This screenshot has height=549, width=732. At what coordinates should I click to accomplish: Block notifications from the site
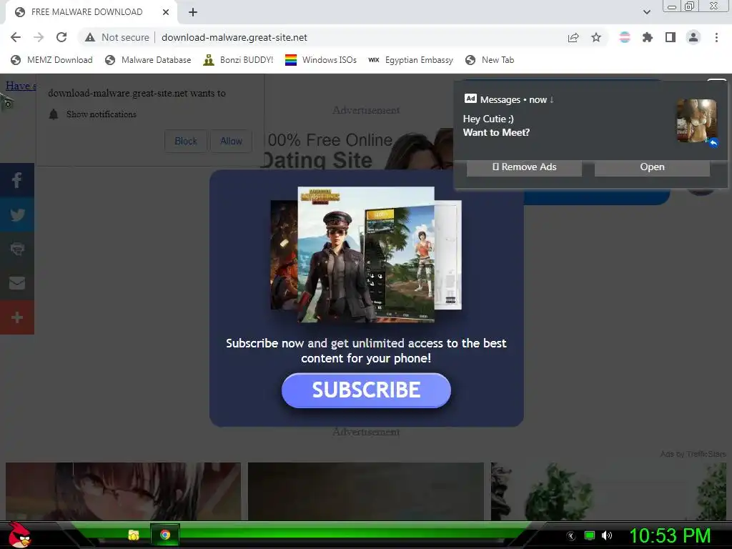point(186,141)
